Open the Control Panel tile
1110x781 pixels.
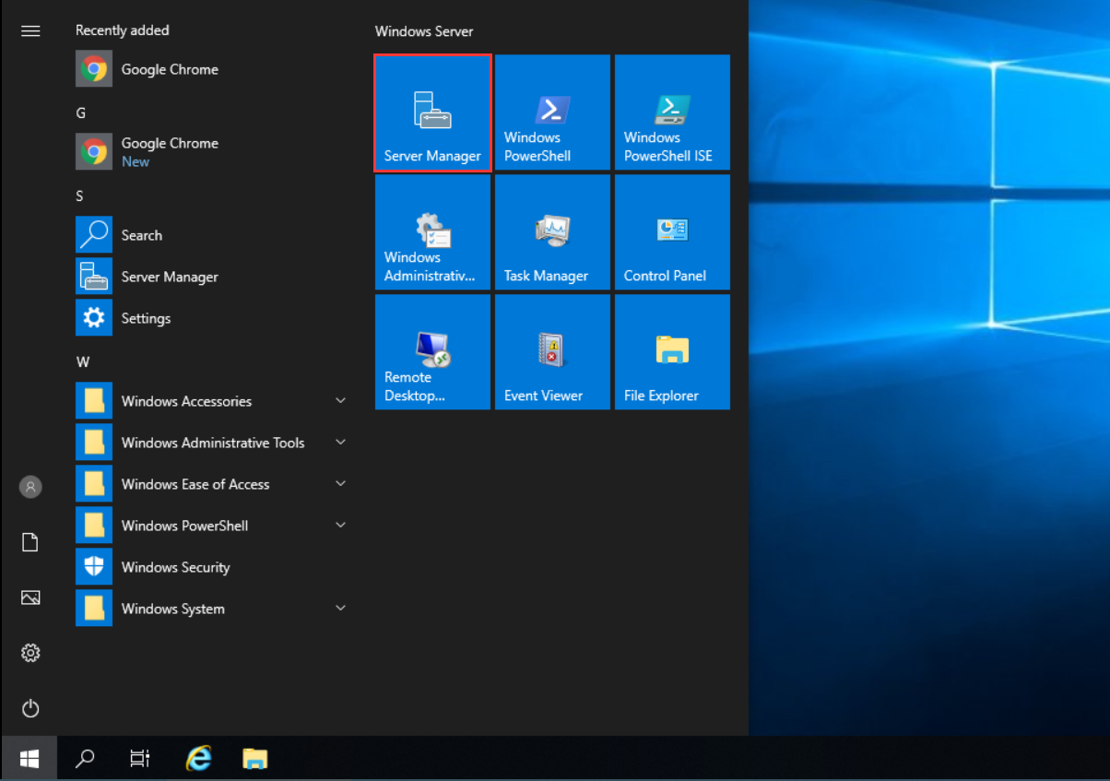[672, 232]
